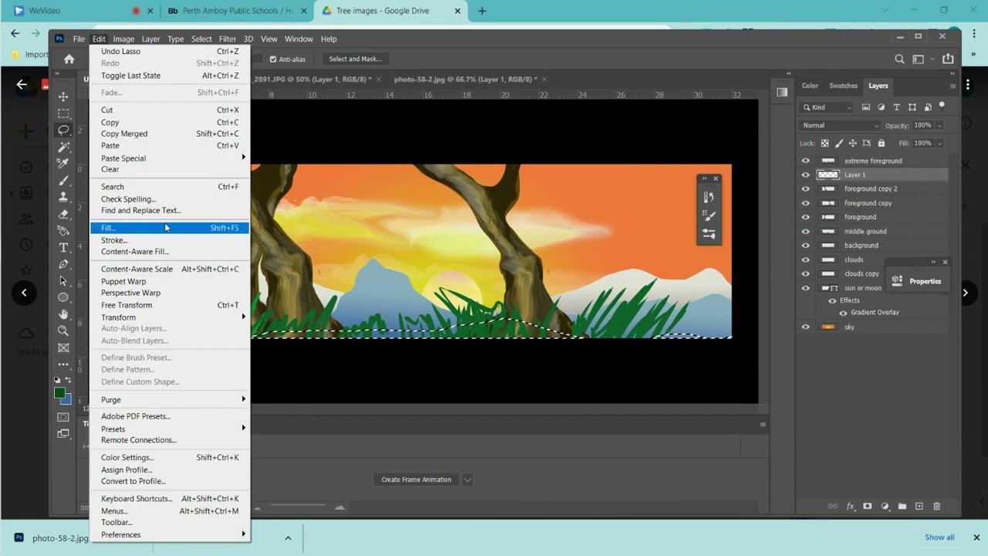Select the Ellipse shape tool
Viewport: 988px width, 556px height.
coord(63,297)
